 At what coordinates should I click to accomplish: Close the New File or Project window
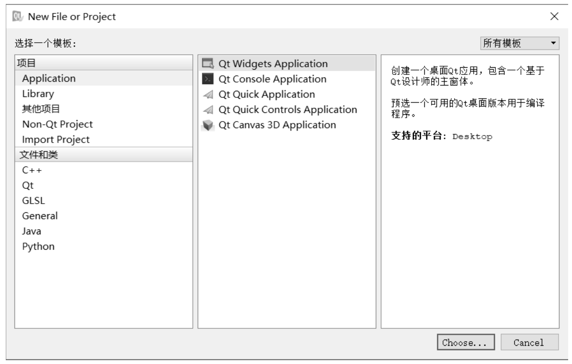tap(555, 16)
